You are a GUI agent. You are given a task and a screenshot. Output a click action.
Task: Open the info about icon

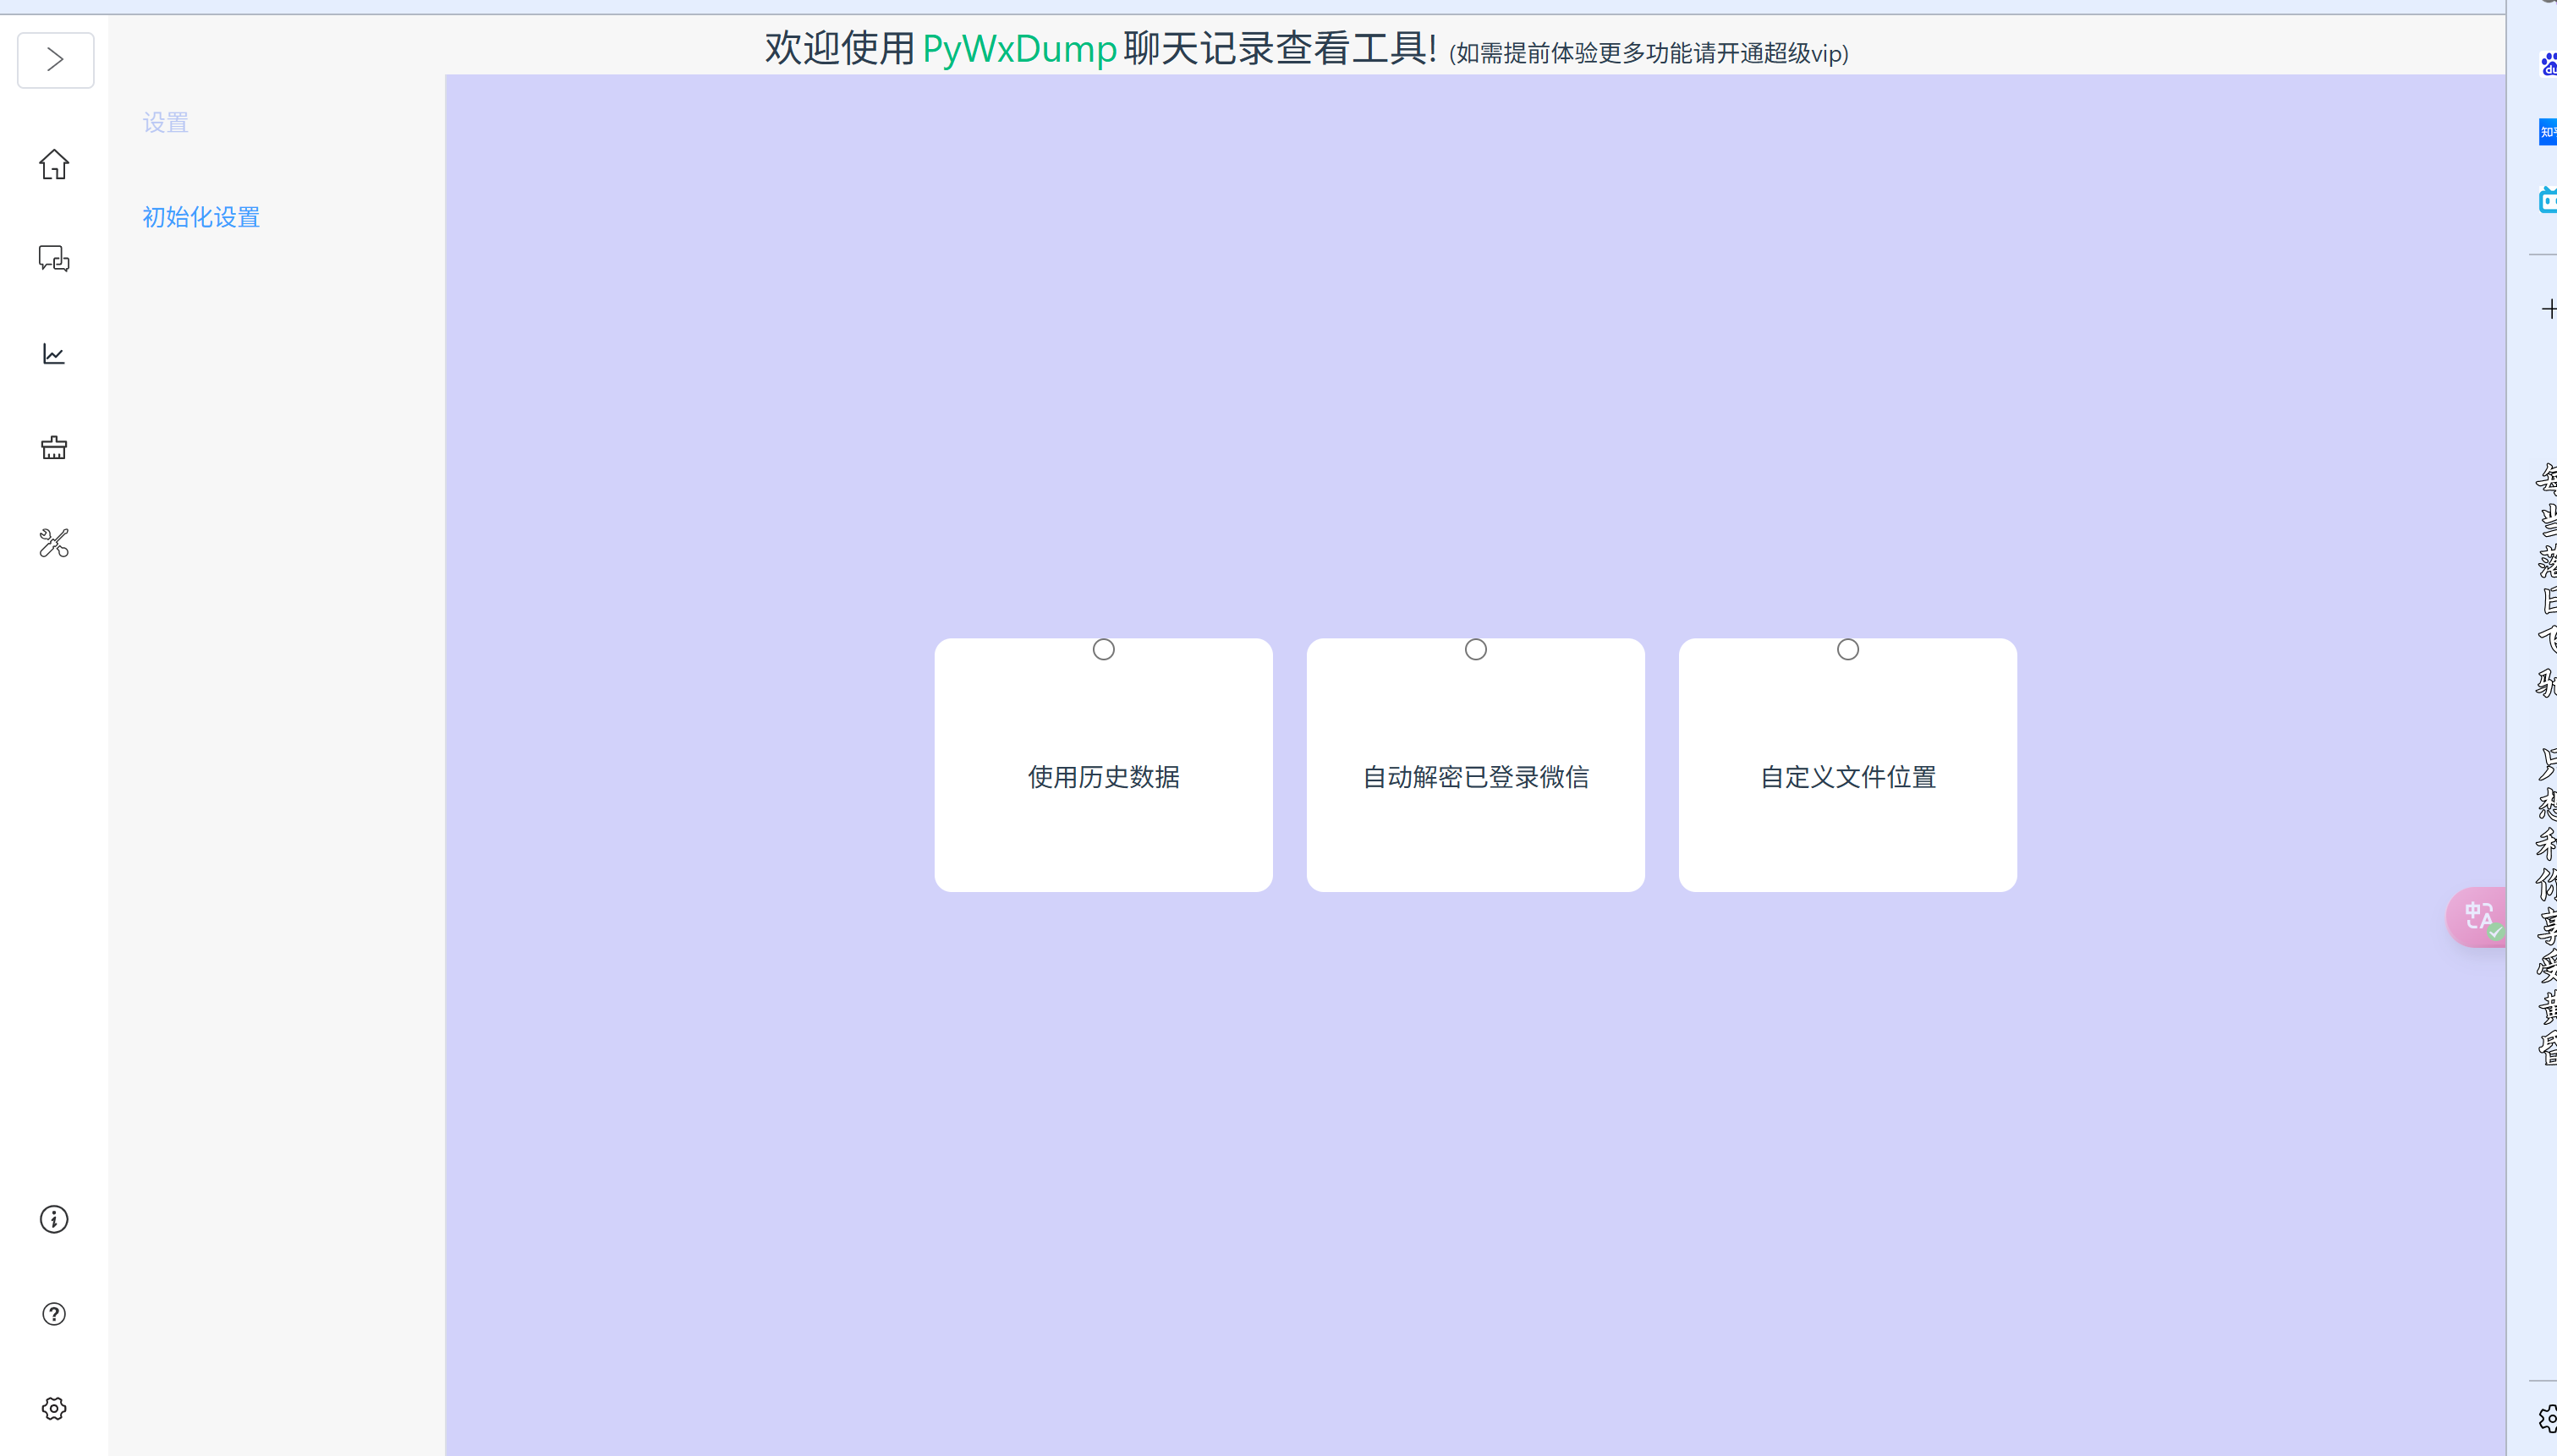[54, 1219]
